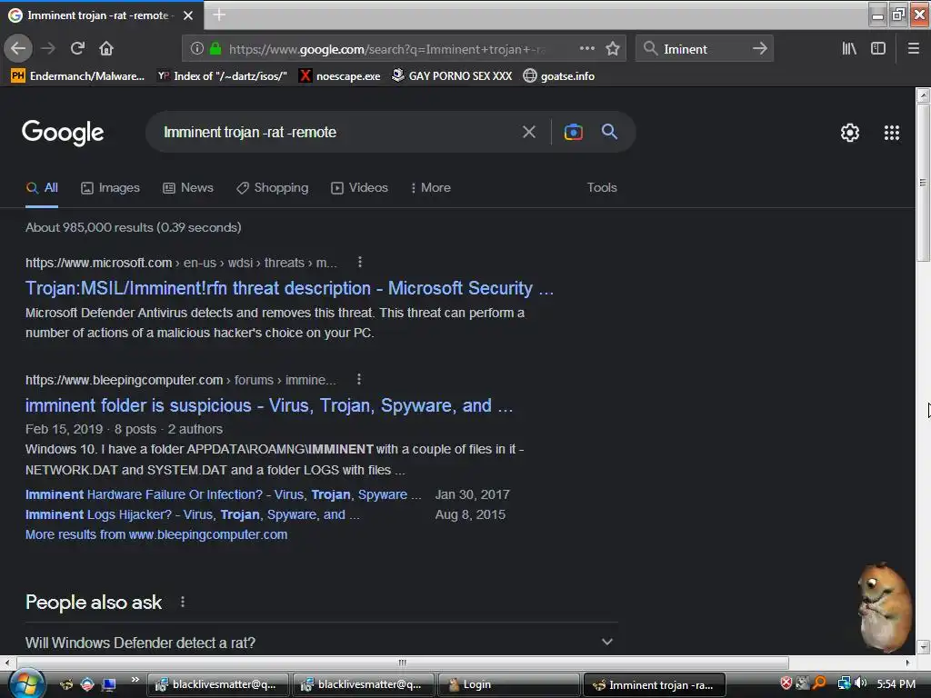931x698 pixels.
Task: Open the Library bookshelf icon
Action: [x=850, y=49]
